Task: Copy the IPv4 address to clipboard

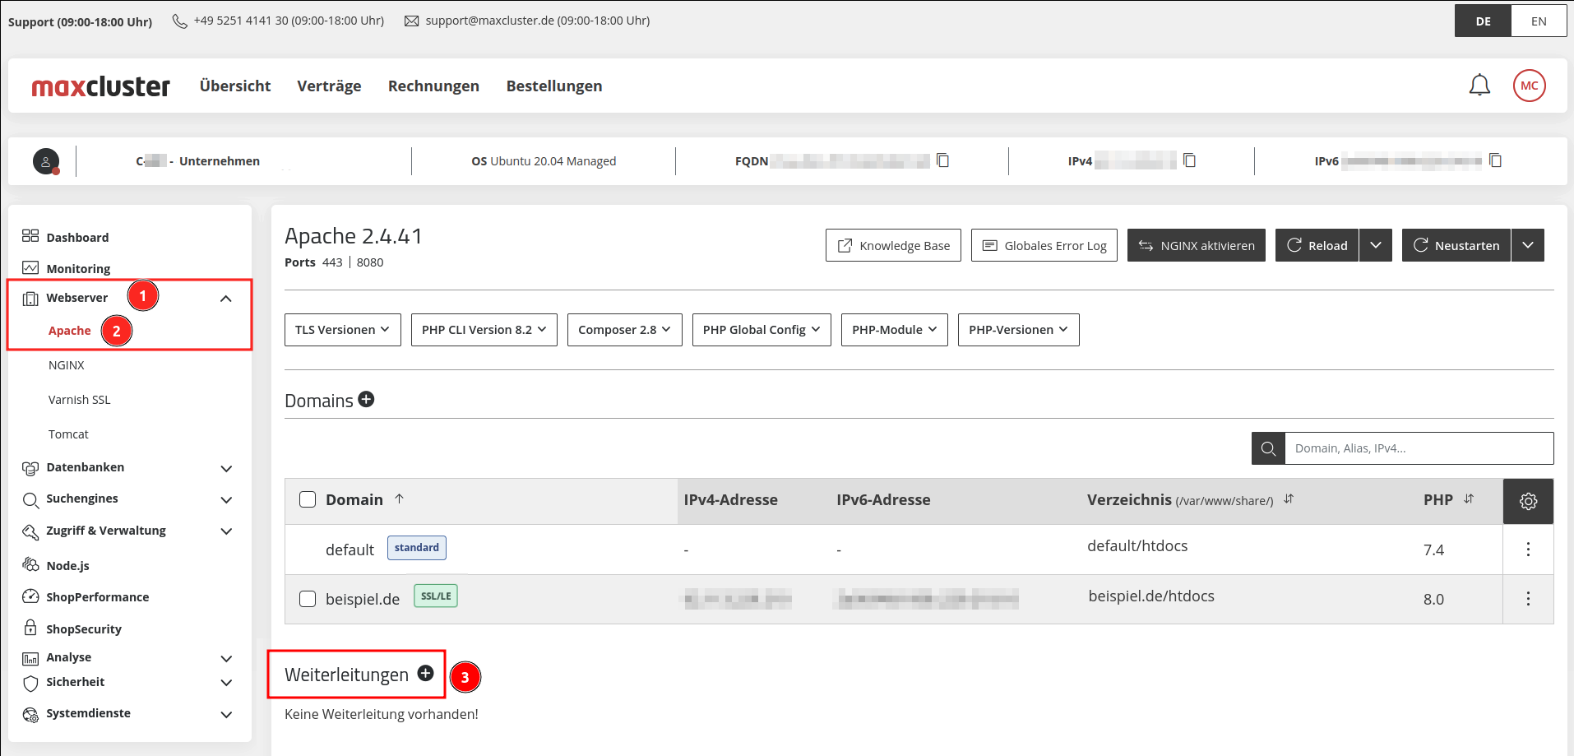Action: pos(1189,160)
